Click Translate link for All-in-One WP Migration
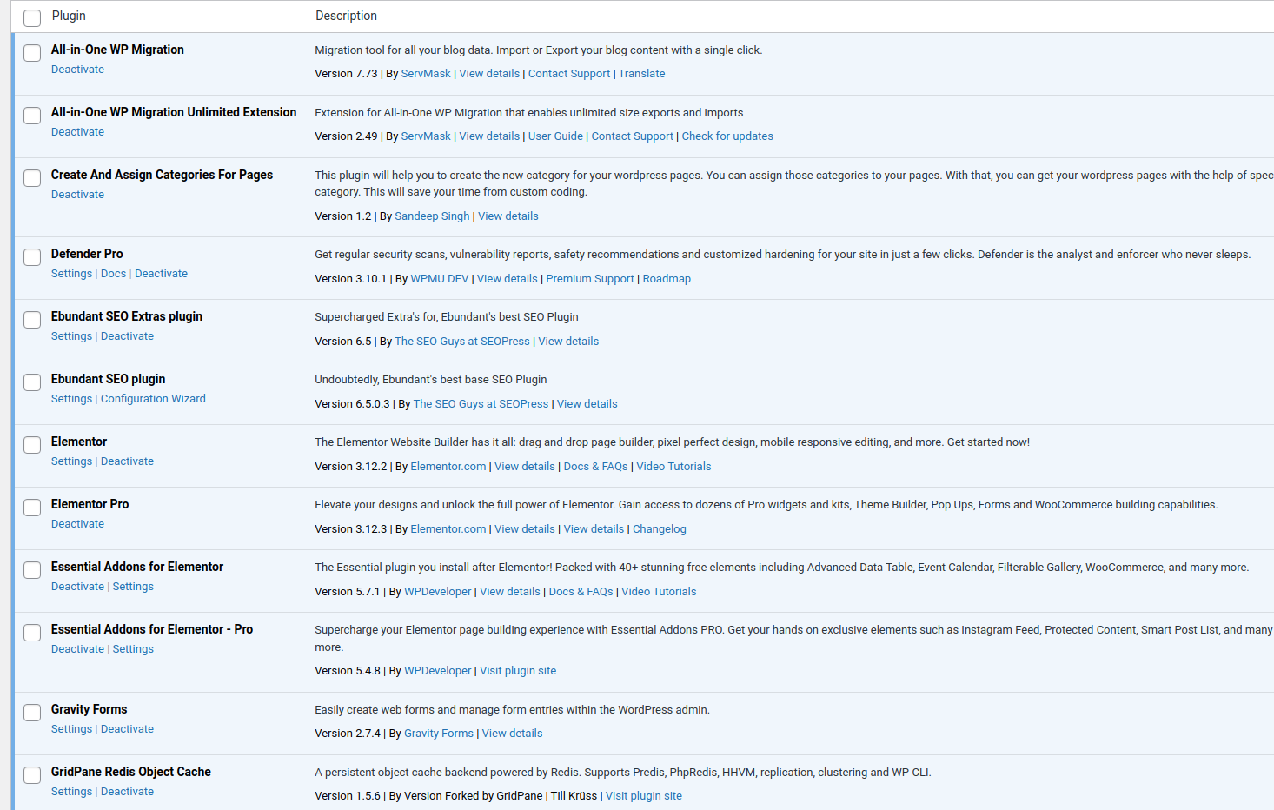The width and height of the screenshot is (1274, 810). [x=641, y=74]
